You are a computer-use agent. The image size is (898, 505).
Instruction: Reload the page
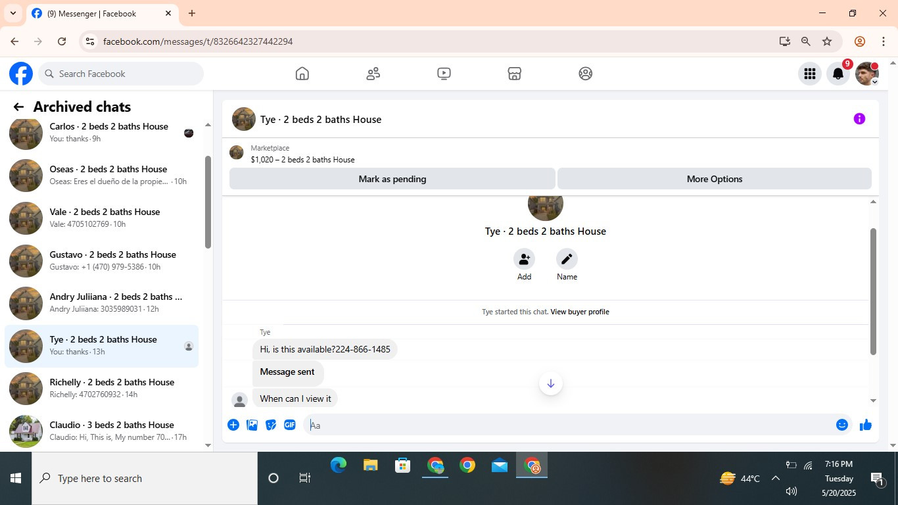62,41
